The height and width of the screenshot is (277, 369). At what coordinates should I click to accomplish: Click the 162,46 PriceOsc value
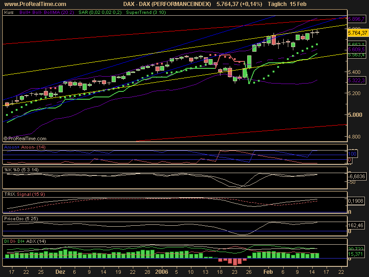(x=356, y=226)
